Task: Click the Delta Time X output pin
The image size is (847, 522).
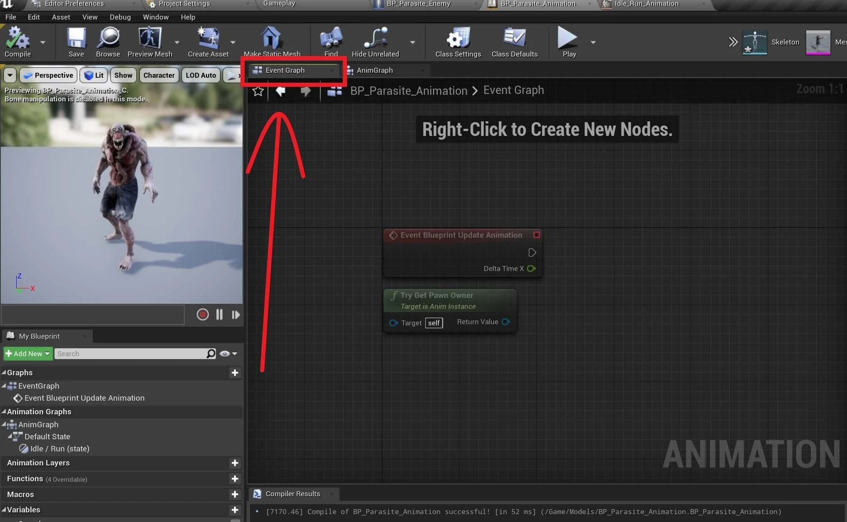Action: click(531, 268)
